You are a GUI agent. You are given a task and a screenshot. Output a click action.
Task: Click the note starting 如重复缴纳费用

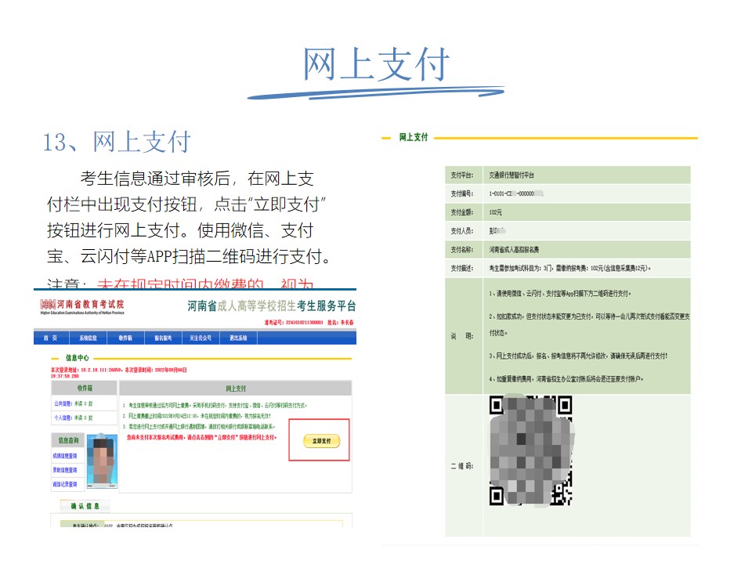click(x=566, y=379)
